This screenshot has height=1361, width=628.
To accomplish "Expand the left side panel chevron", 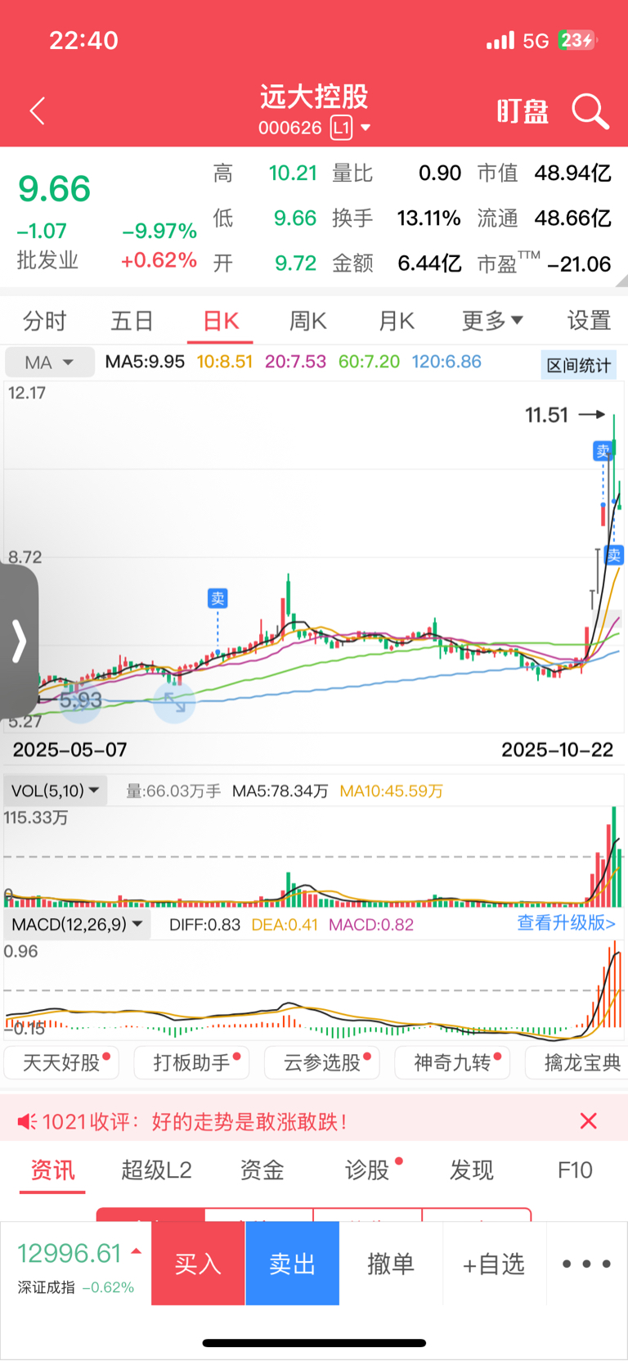I will click(19, 641).
